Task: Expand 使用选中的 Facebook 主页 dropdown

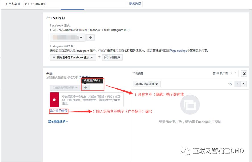Action: point(73,57)
